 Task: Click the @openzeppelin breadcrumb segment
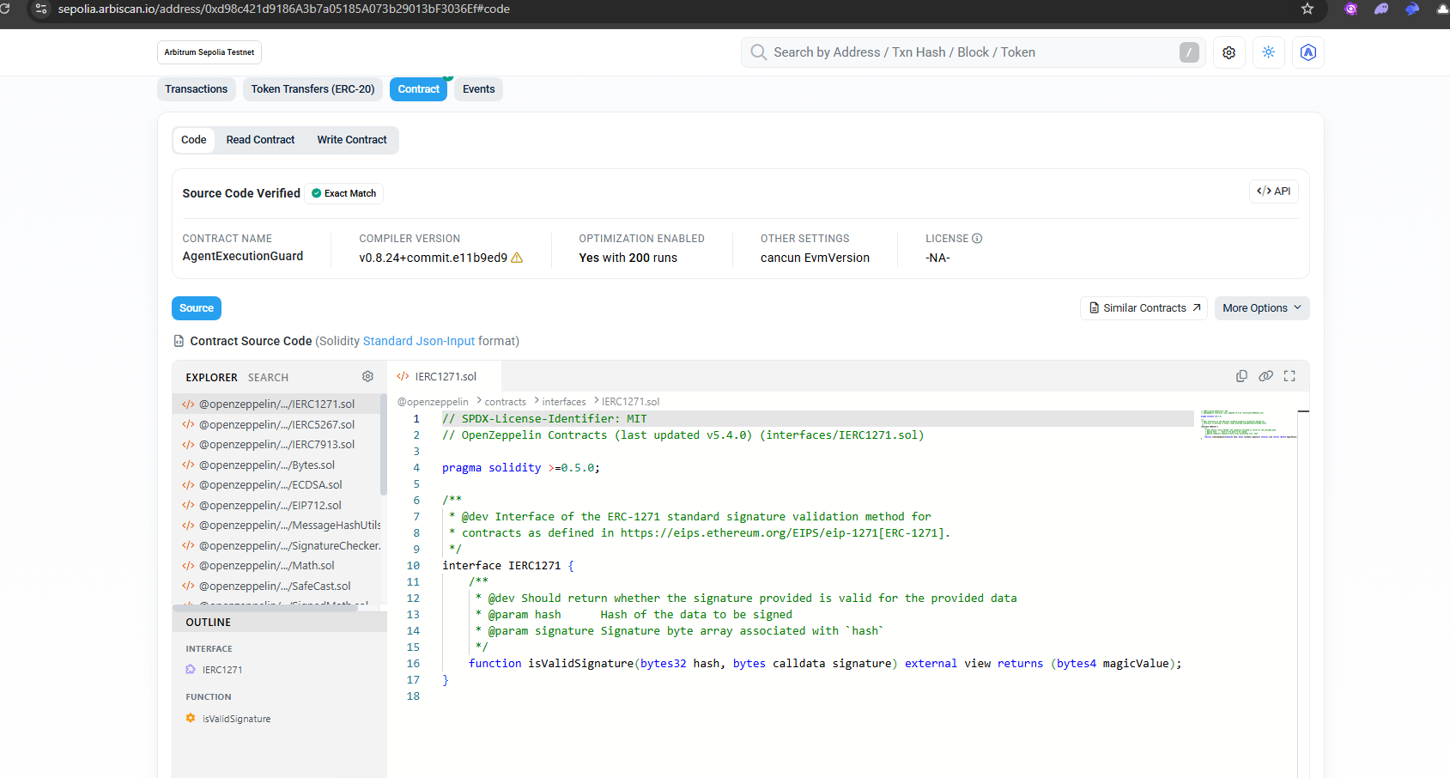[433, 402]
